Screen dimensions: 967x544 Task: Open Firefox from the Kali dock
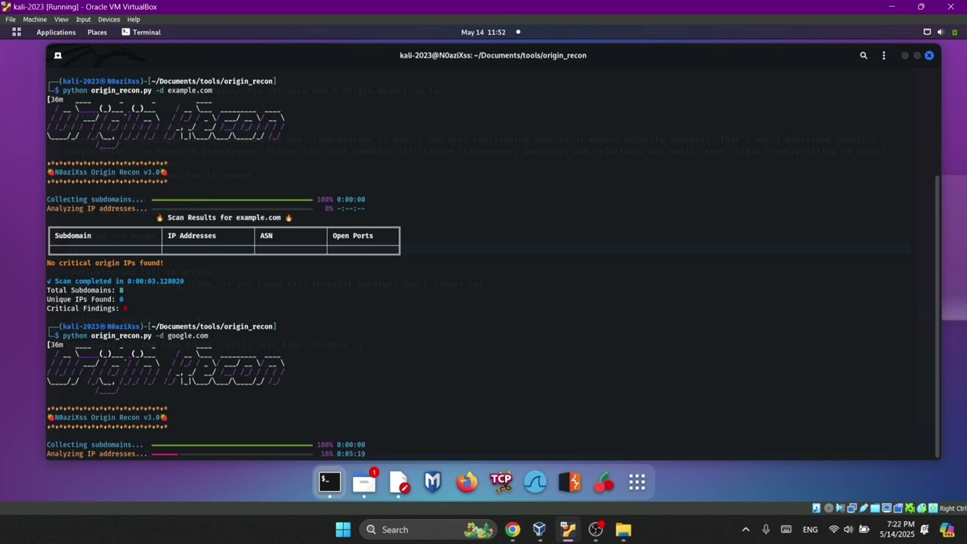467,482
